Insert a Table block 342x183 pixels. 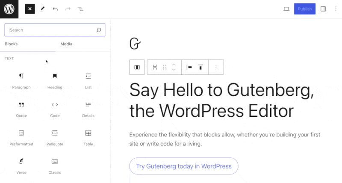[x=88, y=137]
